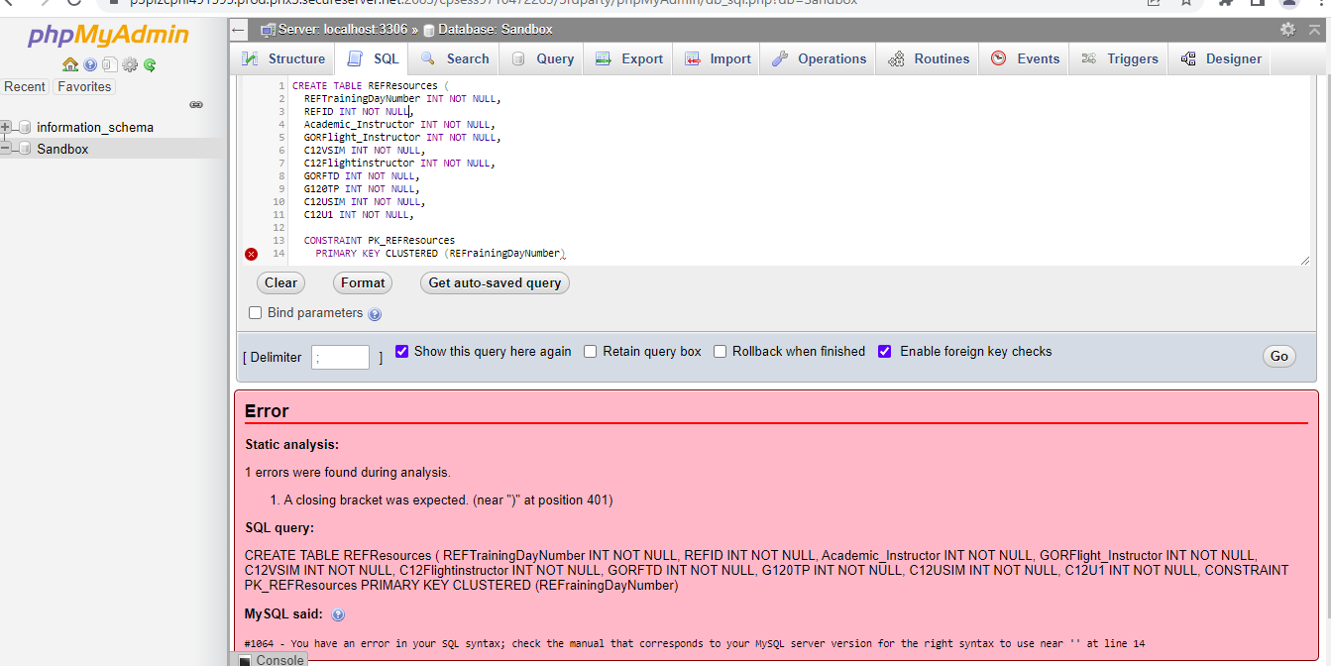The width and height of the screenshot is (1331, 666).
Task: Go to the Export tab
Action: coord(629,58)
